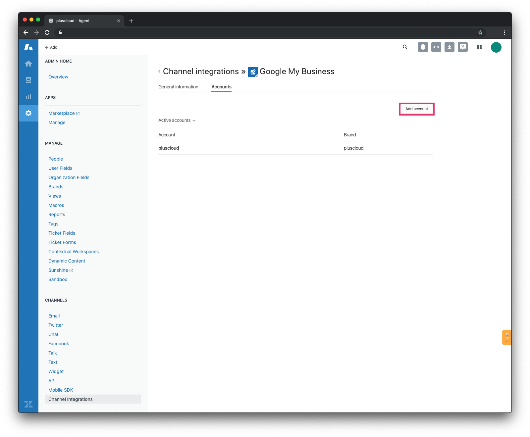The height and width of the screenshot is (437, 530).
Task: Close the pluscloud - Agent tab
Action: coord(119,21)
